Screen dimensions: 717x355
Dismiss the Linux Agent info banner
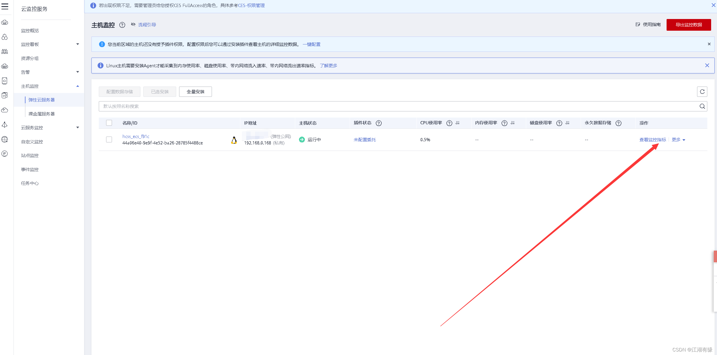pyautogui.click(x=707, y=66)
